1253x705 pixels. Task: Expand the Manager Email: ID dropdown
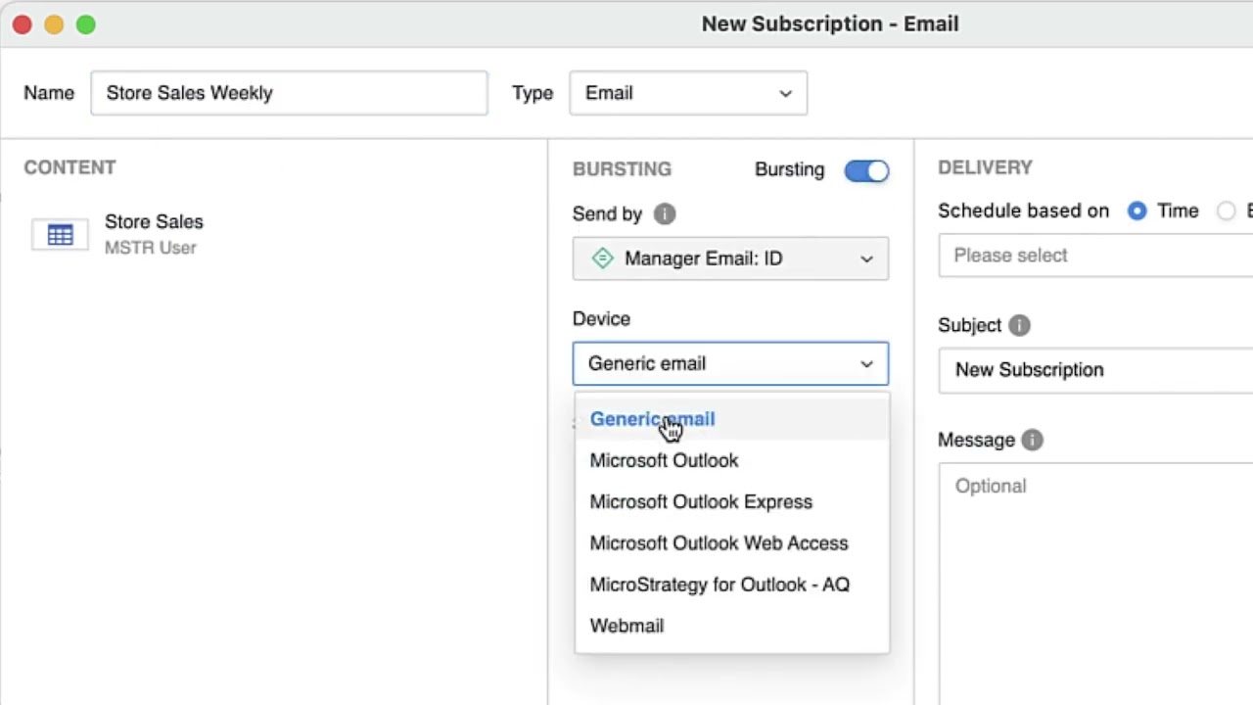click(x=730, y=258)
